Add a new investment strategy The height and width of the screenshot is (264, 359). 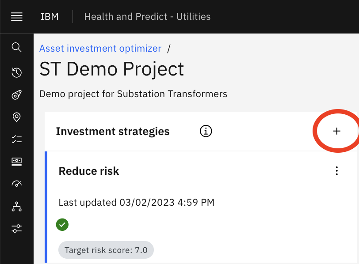click(x=336, y=131)
